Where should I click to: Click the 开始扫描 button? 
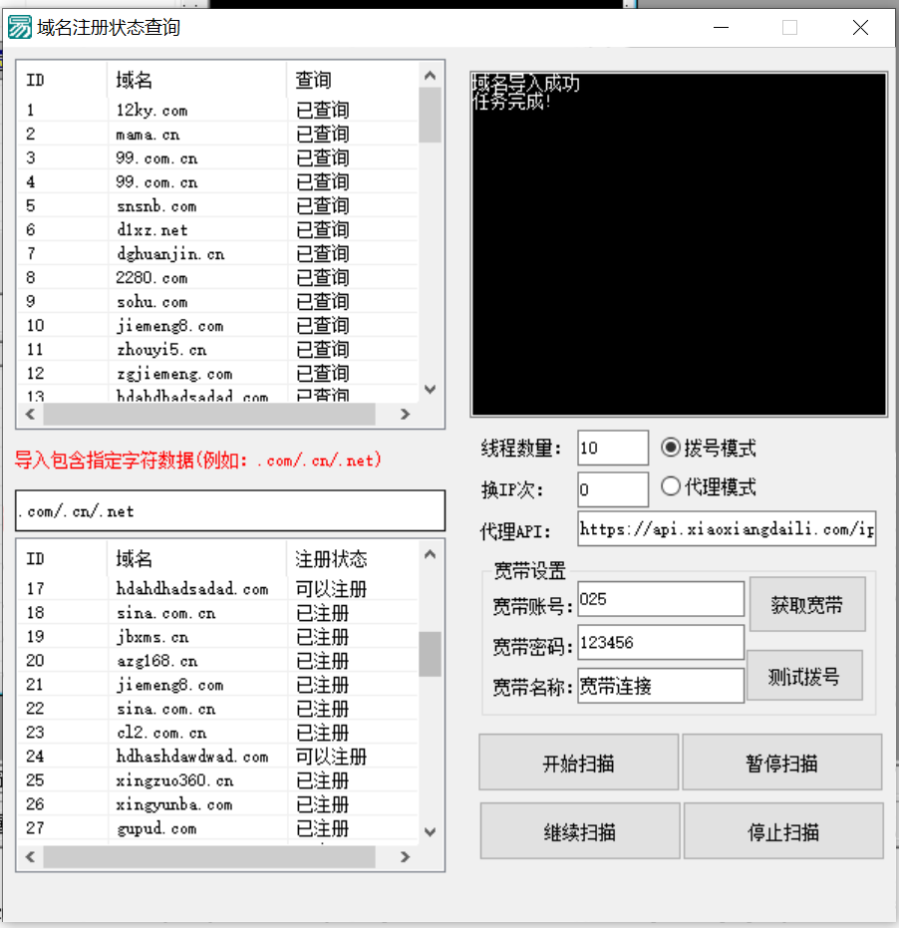(x=578, y=763)
